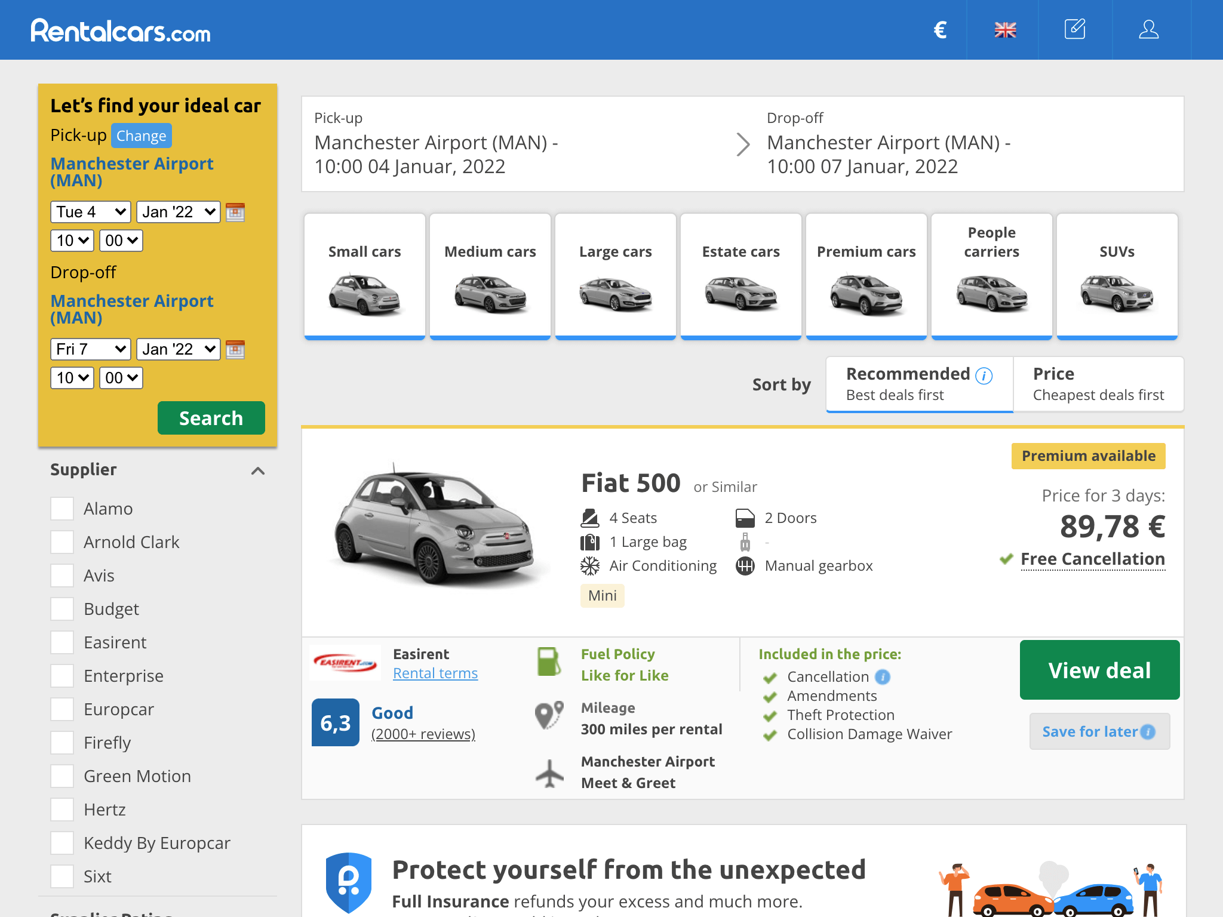Open the Euro currency selector

[x=941, y=30]
